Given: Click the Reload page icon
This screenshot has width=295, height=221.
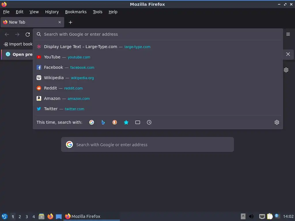Looking at the screenshot, I should click(28, 35).
